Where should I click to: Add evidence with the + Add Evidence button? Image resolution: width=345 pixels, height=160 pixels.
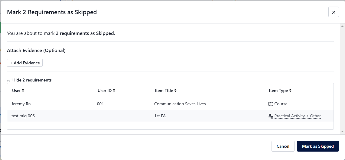pyautogui.click(x=25, y=63)
